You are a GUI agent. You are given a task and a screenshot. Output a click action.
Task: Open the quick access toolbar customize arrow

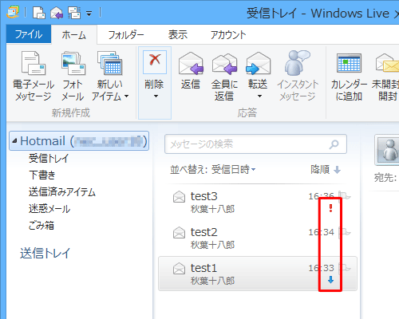(x=89, y=13)
